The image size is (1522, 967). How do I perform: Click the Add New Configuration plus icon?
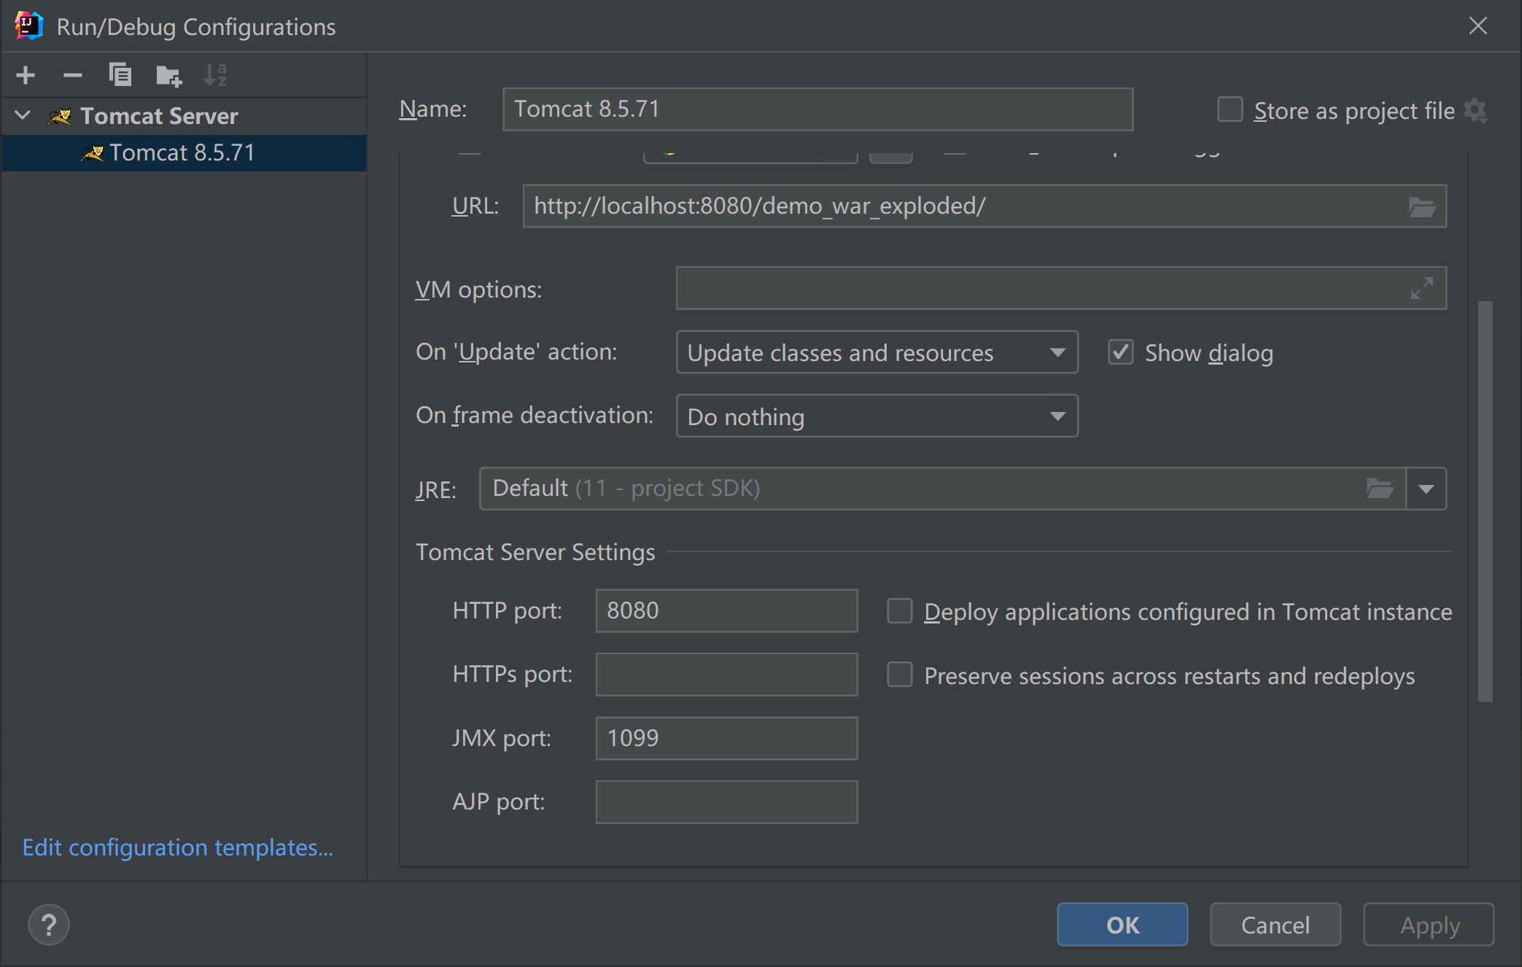[x=26, y=75]
